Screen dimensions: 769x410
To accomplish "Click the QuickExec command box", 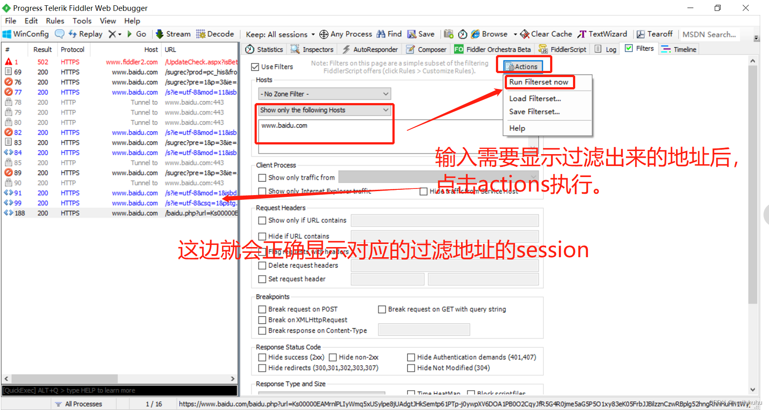I will pyautogui.click(x=120, y=391).
